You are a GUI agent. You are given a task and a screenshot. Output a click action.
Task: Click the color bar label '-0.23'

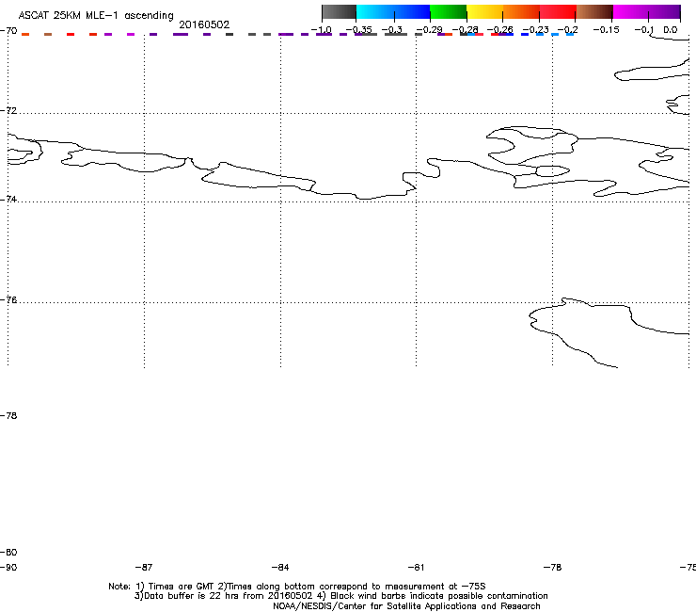[535, 30]
